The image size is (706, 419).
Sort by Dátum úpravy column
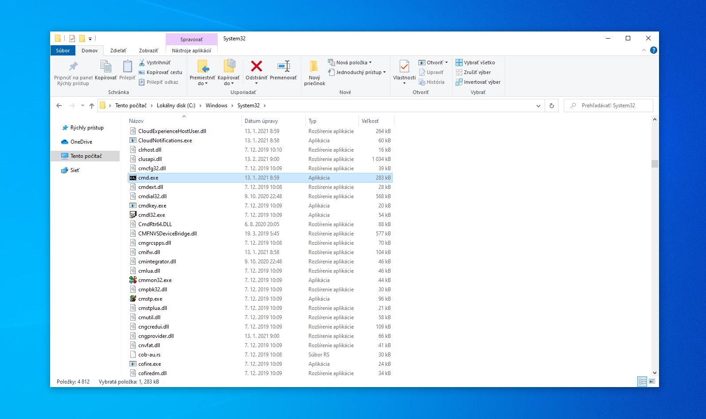[x=273, y=121]
